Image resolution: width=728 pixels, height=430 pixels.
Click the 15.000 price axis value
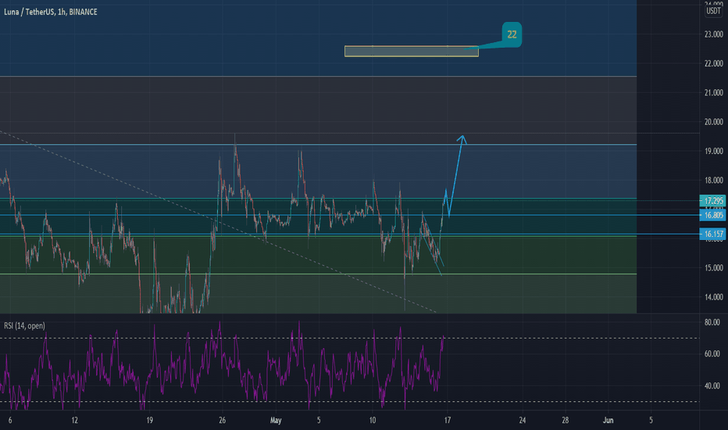(x=714, y=267)
